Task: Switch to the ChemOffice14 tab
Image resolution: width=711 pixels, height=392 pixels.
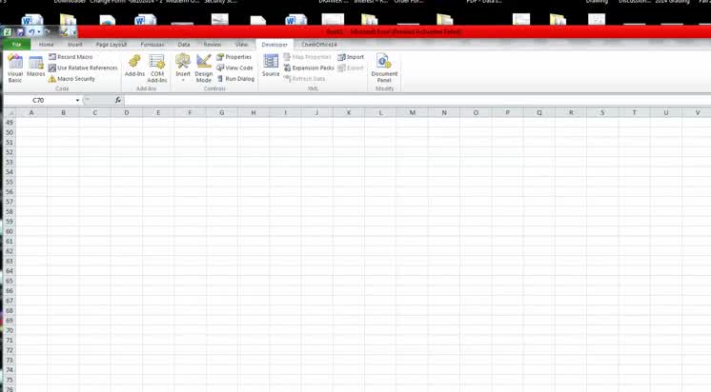Action: (x=319, y=45)
